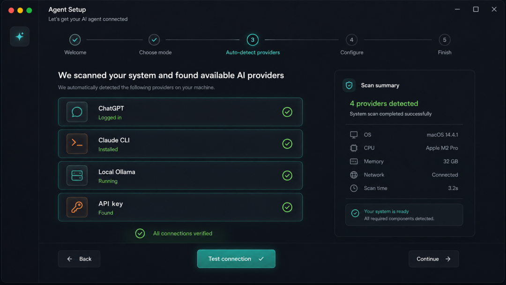Image resolution: width=506 pixels, height=285 pixels.
Task: Click the Scan summary shield icon
Action: (x=349, y=85)
